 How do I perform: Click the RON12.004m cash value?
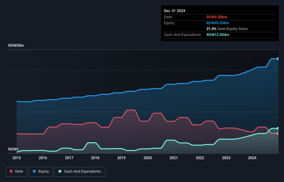(x=218, y=35)
